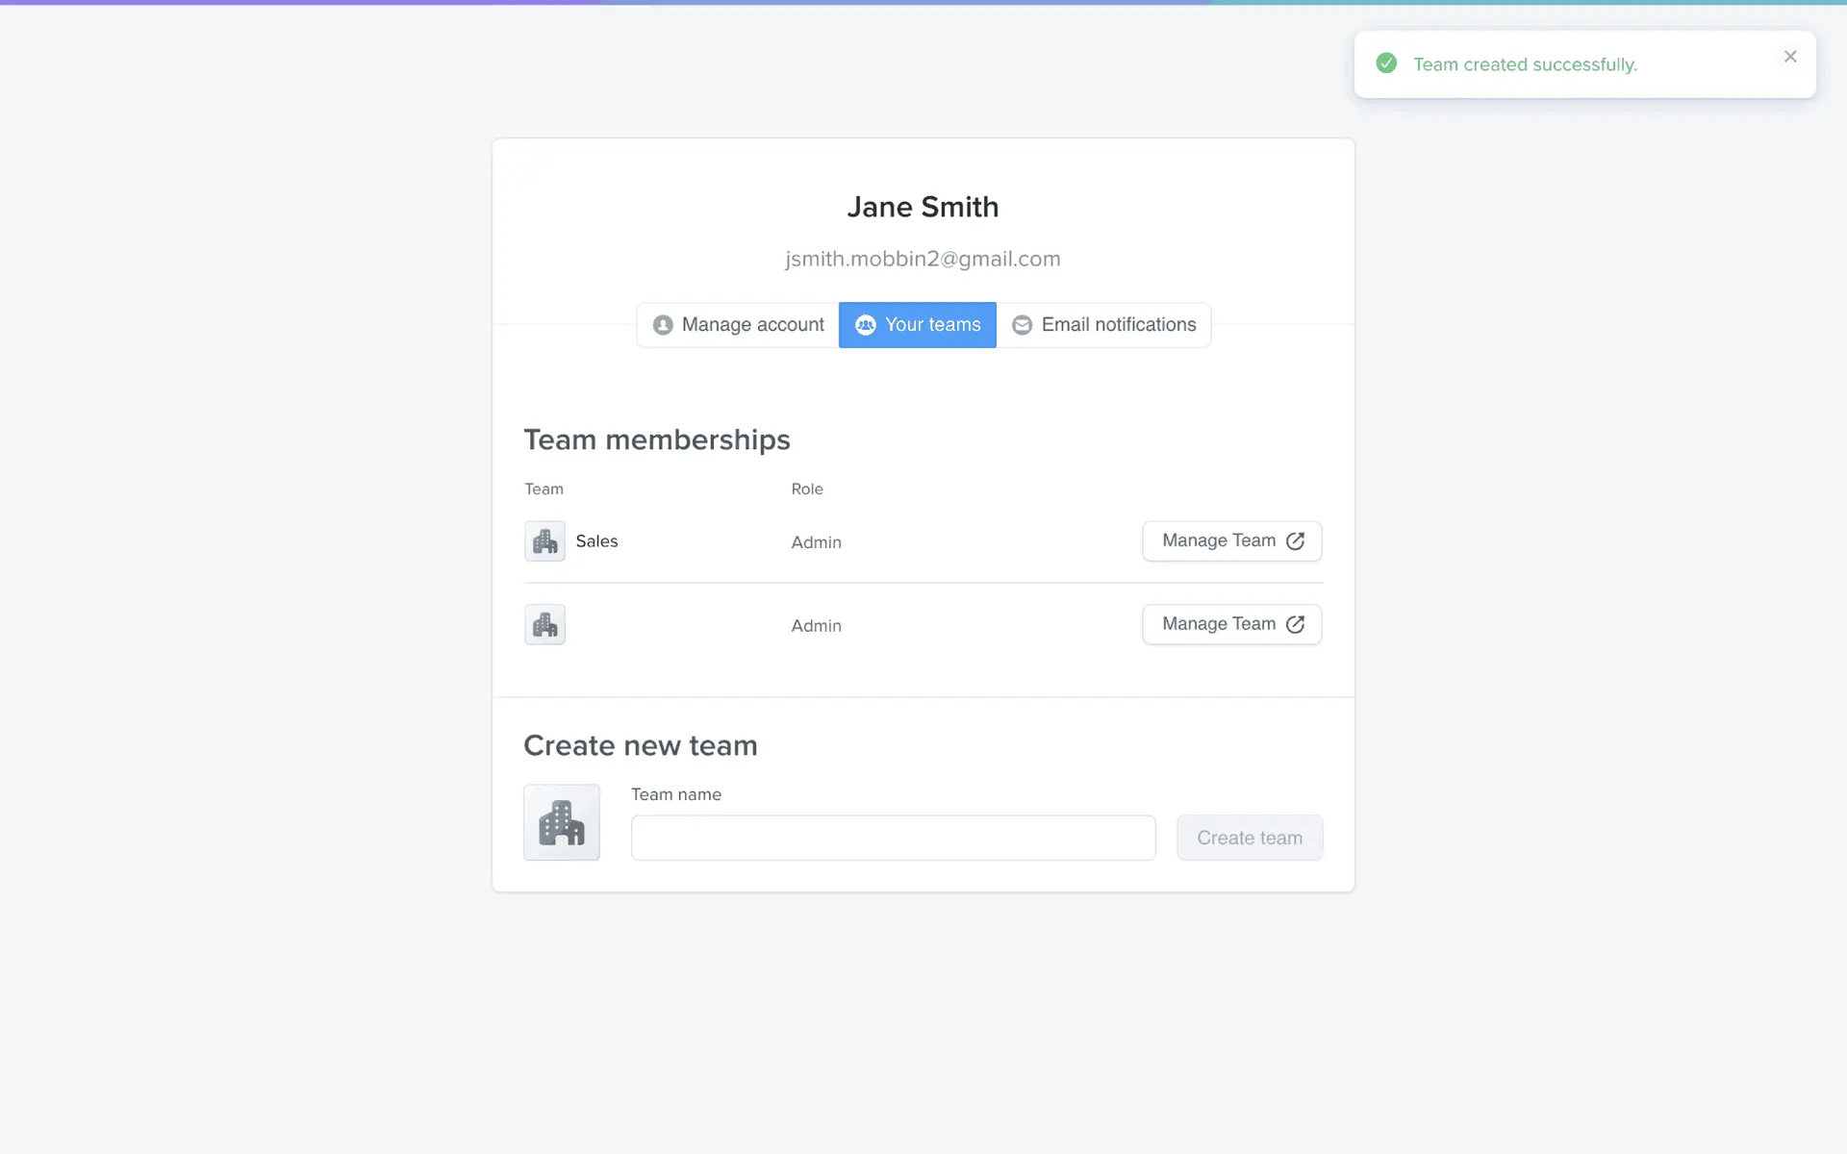Click the external link icon for Sales

(1295, 541)
